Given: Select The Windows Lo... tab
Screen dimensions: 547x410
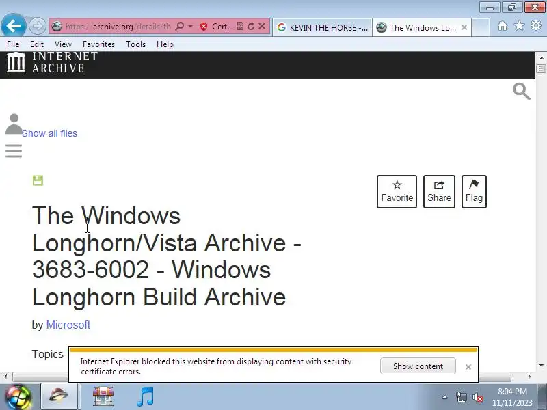Looking at the screenshot, I should (x=418, y=27).
